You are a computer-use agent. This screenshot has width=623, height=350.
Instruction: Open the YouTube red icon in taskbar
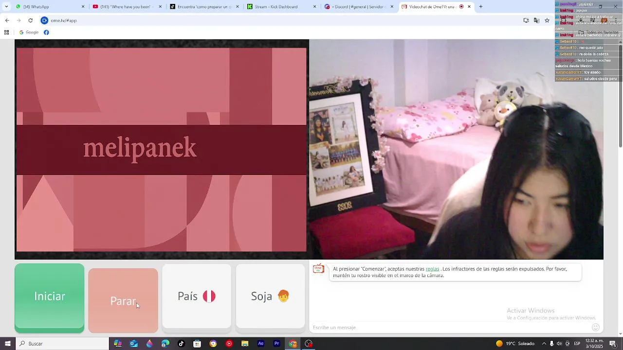click(229, 344)
